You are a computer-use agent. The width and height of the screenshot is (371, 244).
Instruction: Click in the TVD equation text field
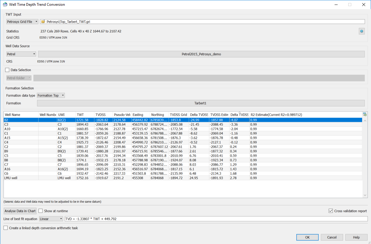pos(216,219)
